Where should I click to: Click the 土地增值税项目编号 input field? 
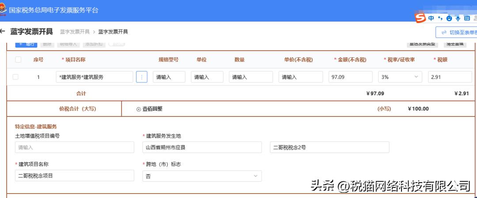[75, 147]
